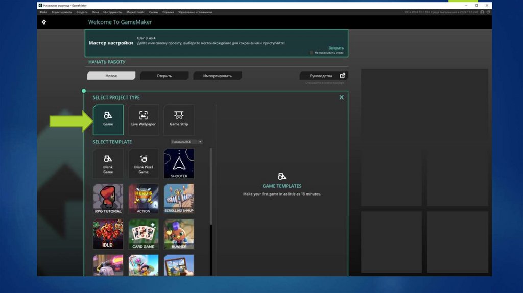The height and width of the screenshot is (293, 523).
Task: Select the Blank Pixel Game template
Action: click(144, 163)
